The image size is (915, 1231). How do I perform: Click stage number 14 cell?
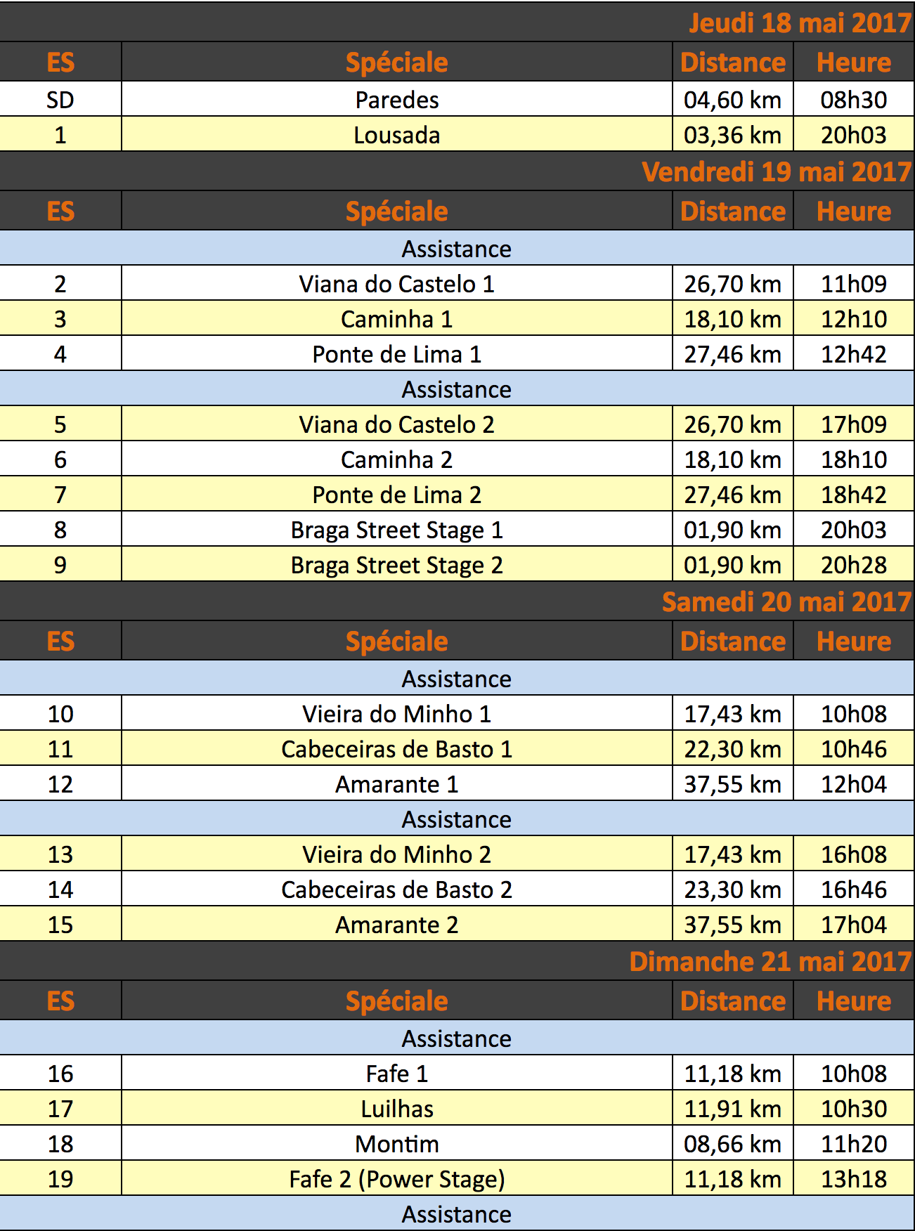coord(60,889)
